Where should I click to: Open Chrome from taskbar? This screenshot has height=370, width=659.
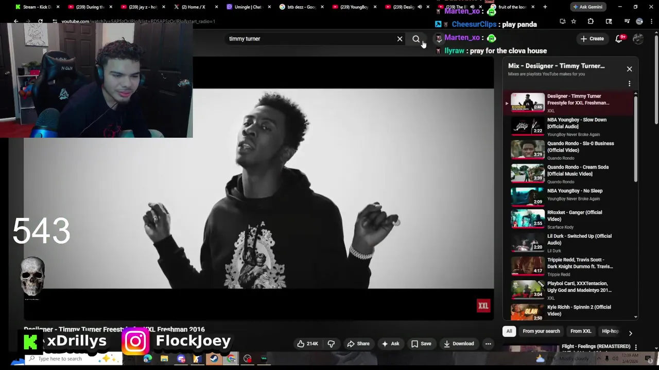(231, 359)
